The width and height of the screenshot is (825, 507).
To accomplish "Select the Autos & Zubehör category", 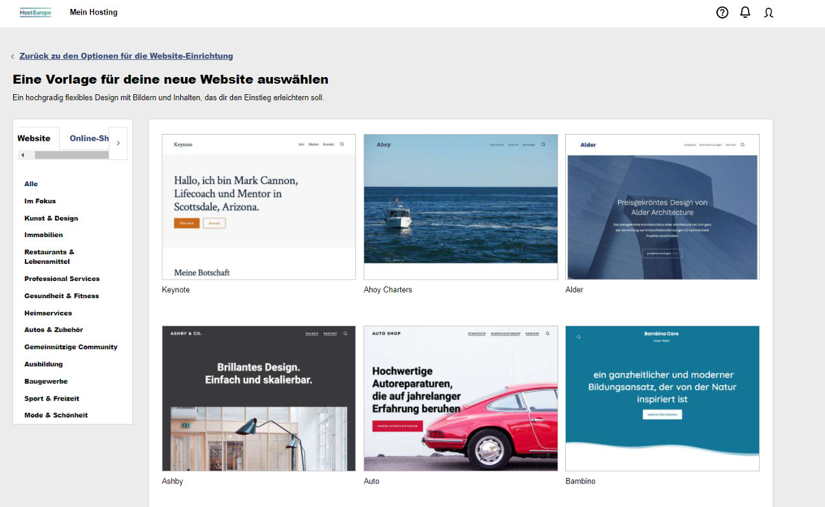I will tap(54, 330).
